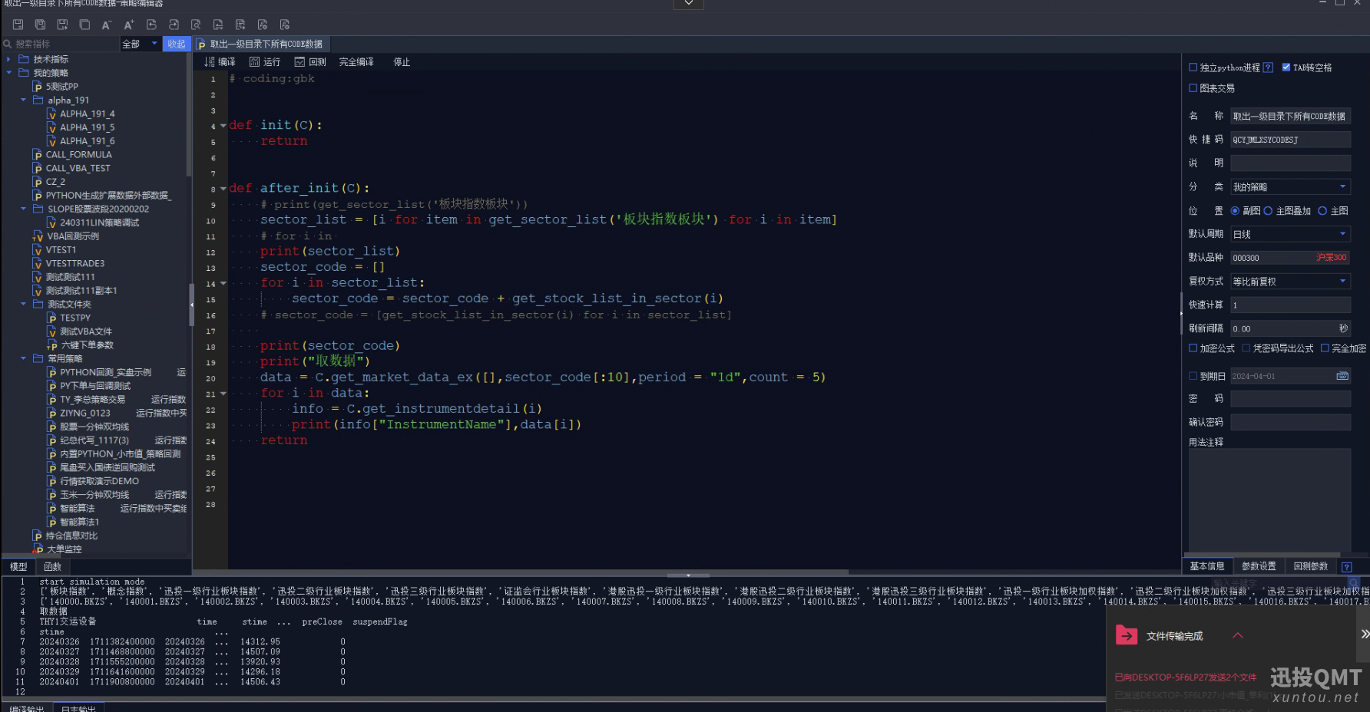
Task: Open the 分类 我的策略 dropdown
Action: click(1290, 187)
